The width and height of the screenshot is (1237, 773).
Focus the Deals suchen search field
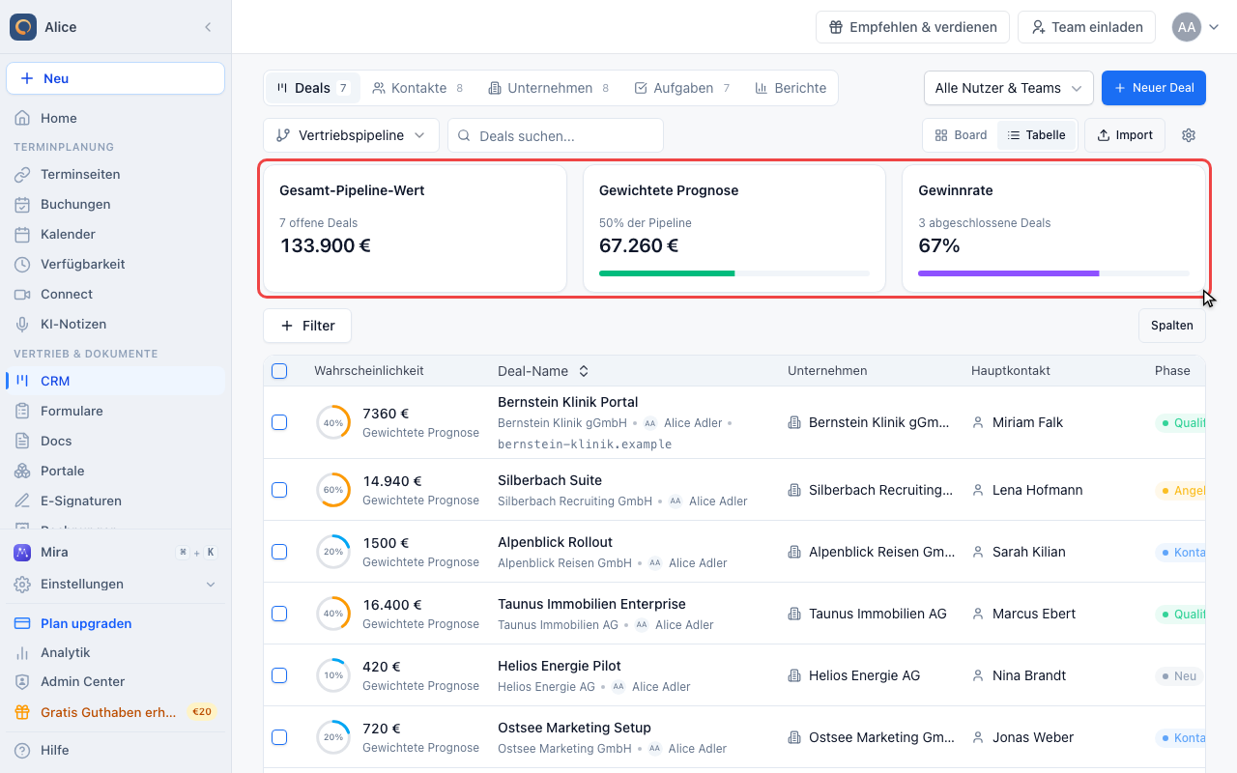(556, 135)
